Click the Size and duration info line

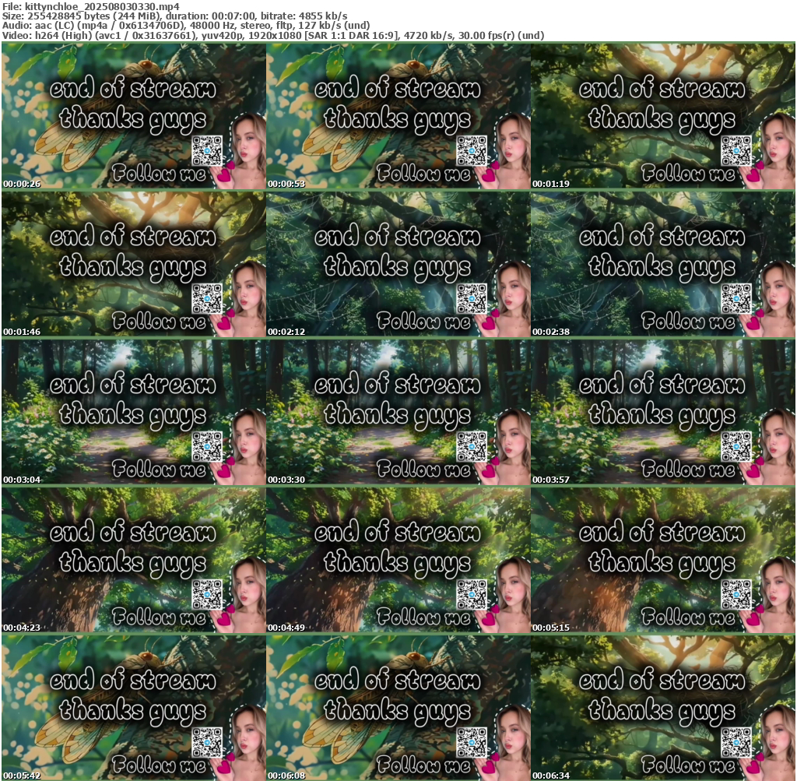(175, 16)
